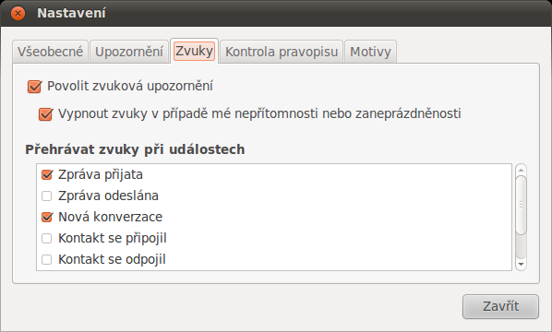Uncheck Zpráva přijata sound event

47,174
